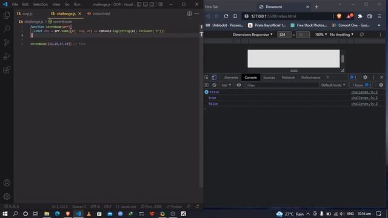Toggle the device toolbar in DevTools
The height and width of the screenshot is (218, 388).
click(214, 78)
